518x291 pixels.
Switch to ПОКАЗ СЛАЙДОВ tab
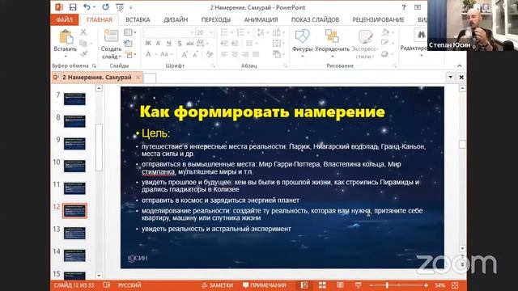(315, 19)
